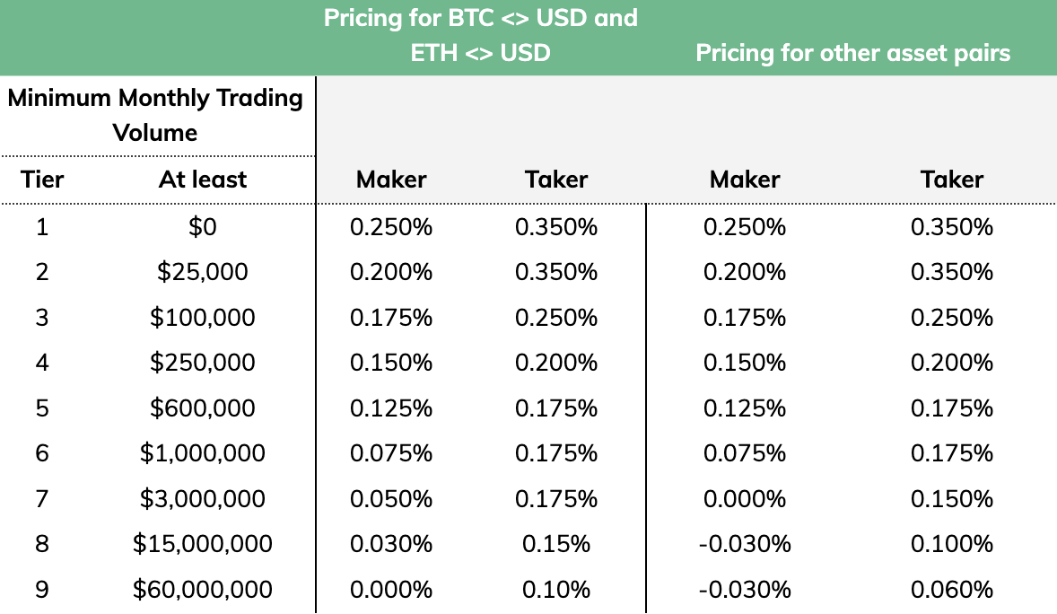
Task: Select the 0.060% taker fee cell
Action: tap(952, 589)
